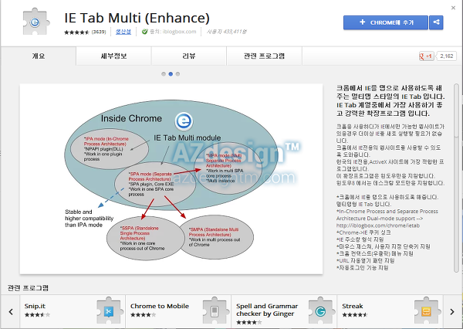The width and height of the screenshot is (463, 329).
Task: Click the iblogbox.com source link
Action: point(179,32)
